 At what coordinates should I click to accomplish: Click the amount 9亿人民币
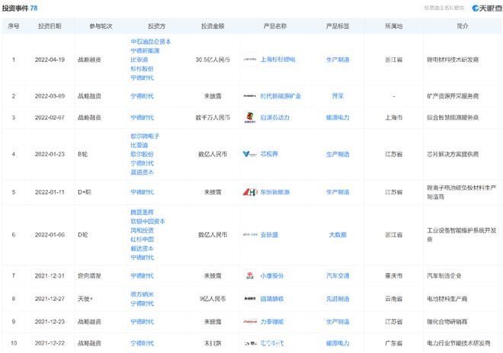click(213, 299)
